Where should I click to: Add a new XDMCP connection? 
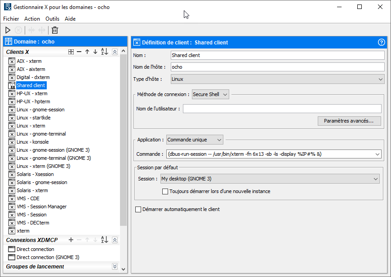pos(71,240)
